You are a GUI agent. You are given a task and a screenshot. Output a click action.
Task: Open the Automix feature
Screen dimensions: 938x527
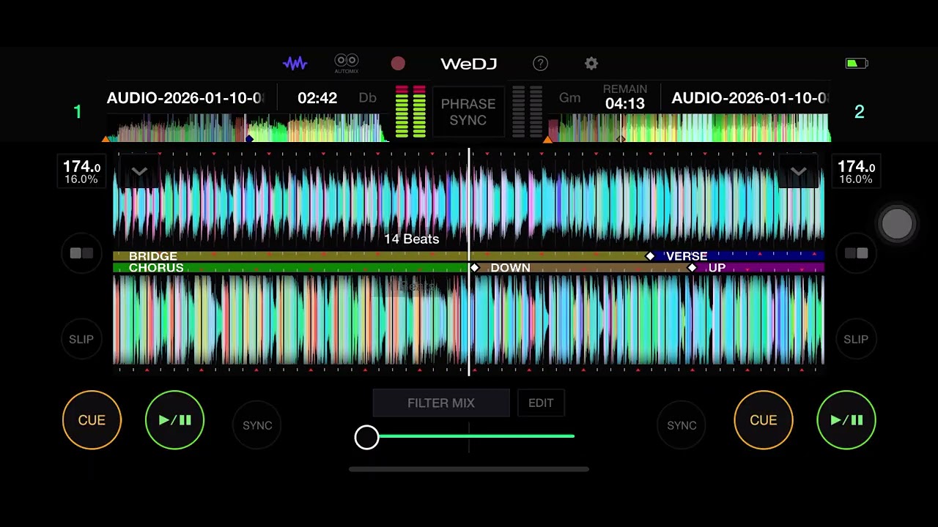pyautogui.click(x=347, y=64)
